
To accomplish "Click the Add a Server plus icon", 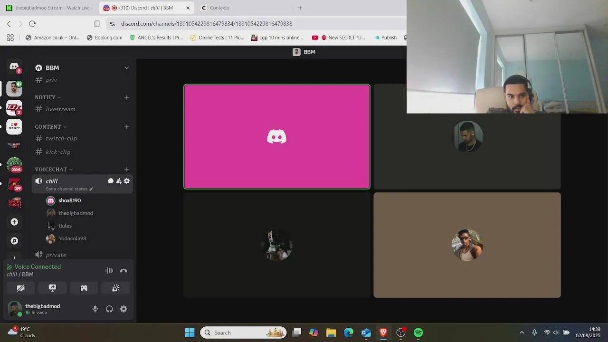I will (14, 222).
